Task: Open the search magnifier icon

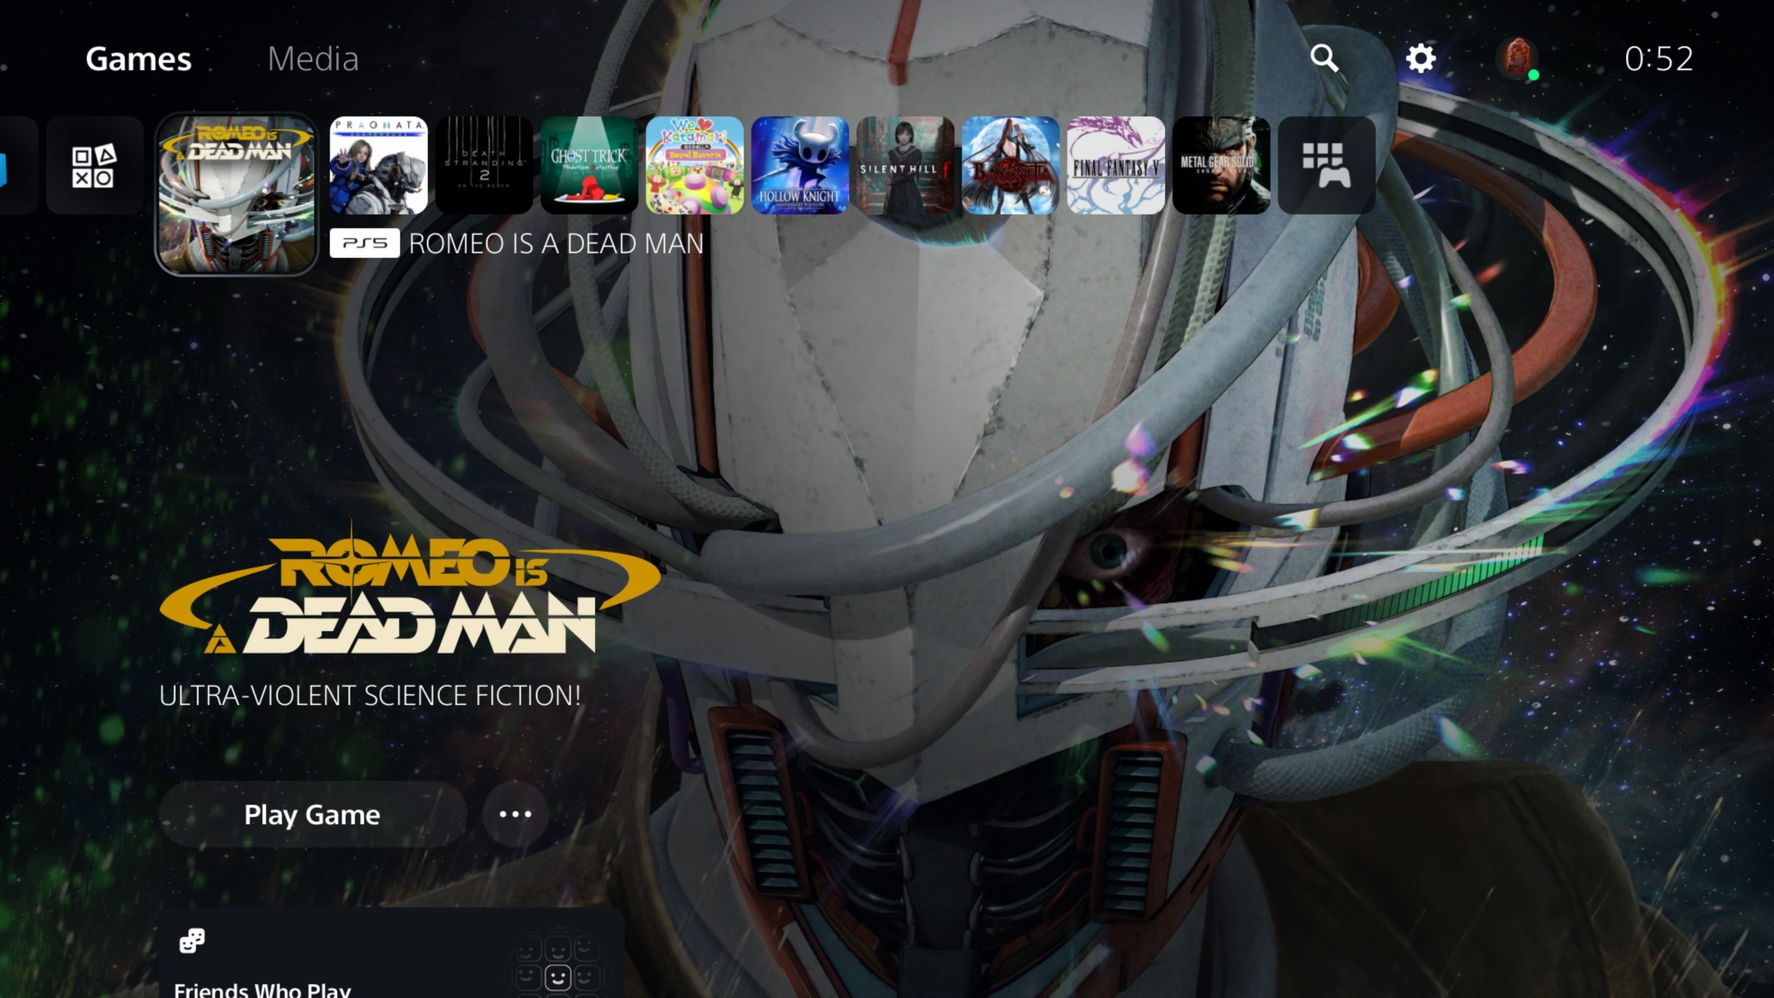Action: [1324, 59]
